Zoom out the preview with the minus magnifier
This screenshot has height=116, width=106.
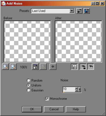[x=5, y=67]
